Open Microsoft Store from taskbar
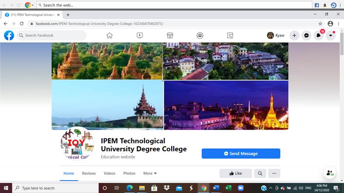Screen dimensions: 344x193 click(154, 188)
